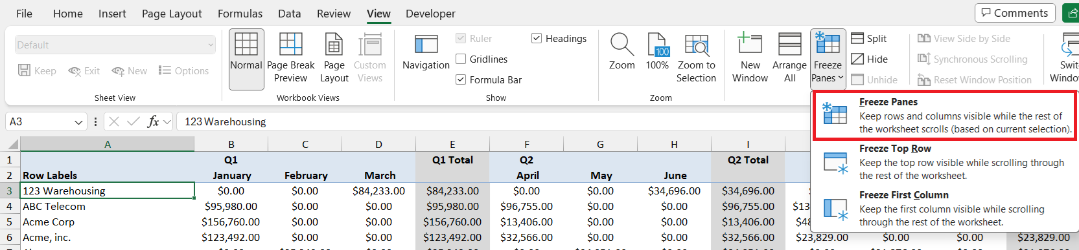Click the Cancel formula X icon

(x=114, y=121)
